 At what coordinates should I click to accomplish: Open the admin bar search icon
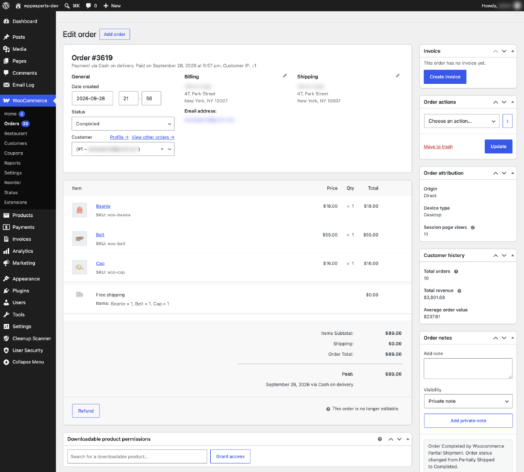point(67,5)
